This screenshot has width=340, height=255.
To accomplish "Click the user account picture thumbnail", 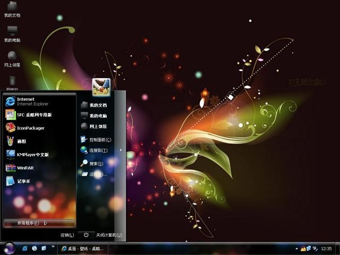I will [x=101, y=87].
